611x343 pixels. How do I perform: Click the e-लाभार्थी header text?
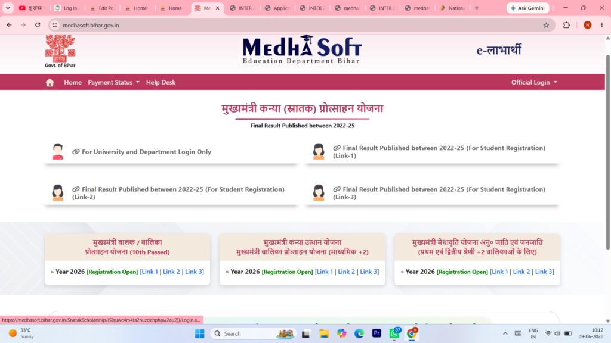[x=498, y=50]
